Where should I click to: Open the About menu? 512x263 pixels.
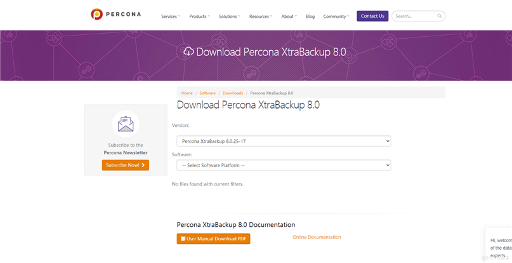289,17
